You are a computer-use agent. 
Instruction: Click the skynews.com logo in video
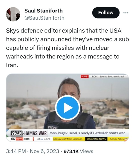coord(20,139)
